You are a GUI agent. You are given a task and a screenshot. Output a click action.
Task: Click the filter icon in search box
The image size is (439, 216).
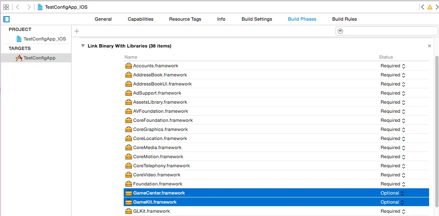point(340,31)
